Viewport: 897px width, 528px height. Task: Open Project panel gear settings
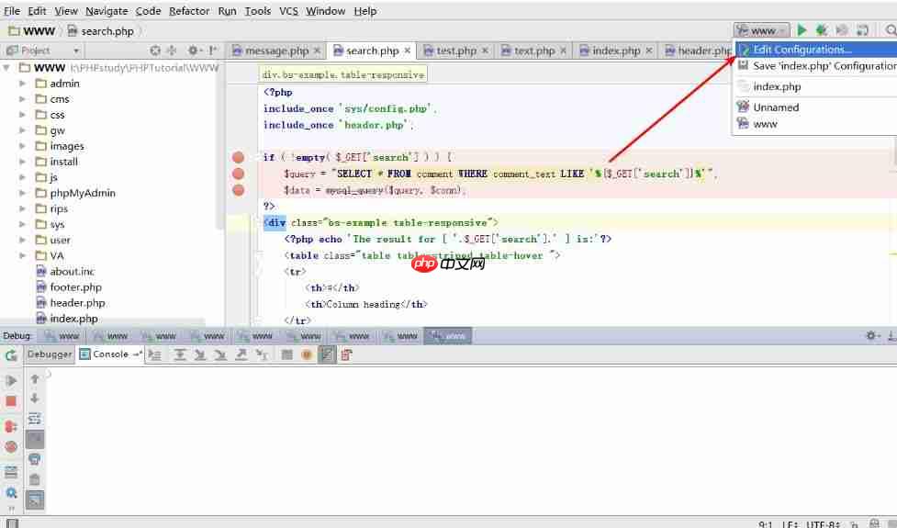194,51
